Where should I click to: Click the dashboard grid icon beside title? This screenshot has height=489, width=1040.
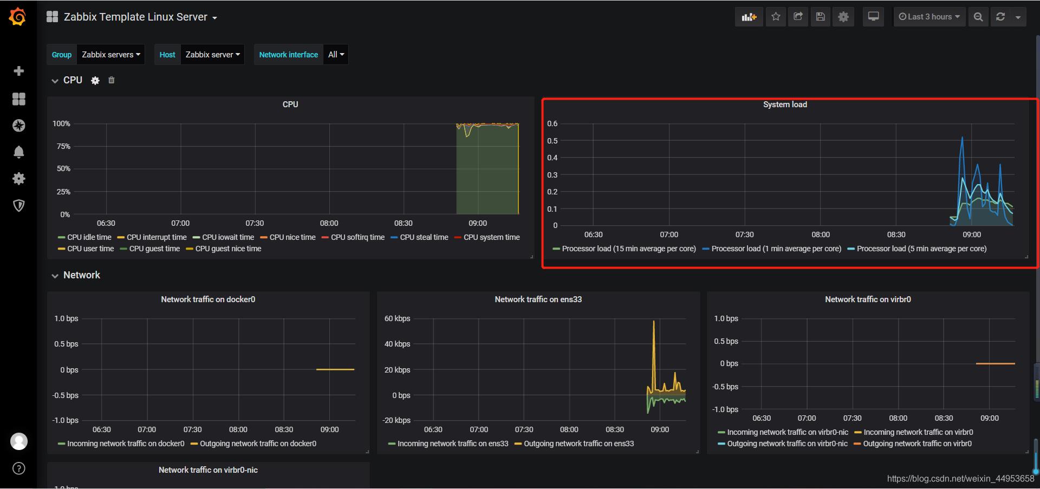53,17
